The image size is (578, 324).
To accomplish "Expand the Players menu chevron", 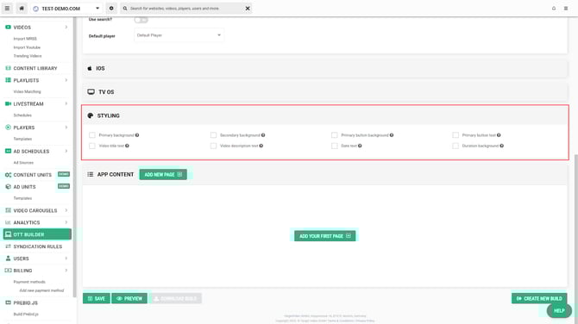I will (66, 128).
